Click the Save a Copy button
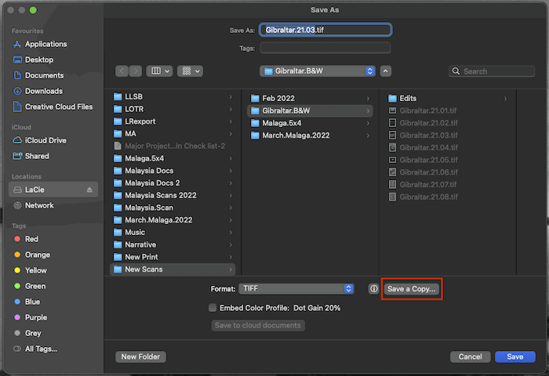549x376 pixels. [412, 289]
